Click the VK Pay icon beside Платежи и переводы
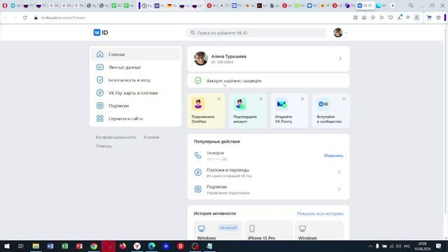Image resolution: width=448 pixels, height=252 pixels. tap(197, 172)
